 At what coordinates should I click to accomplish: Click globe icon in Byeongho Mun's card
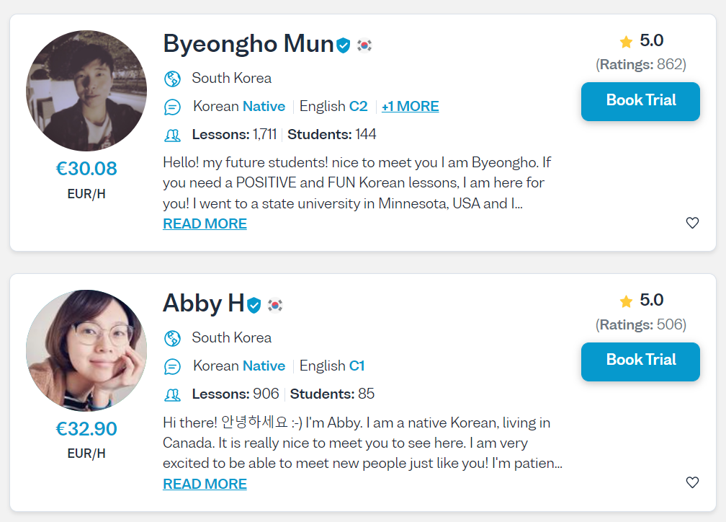coord(172,79)
